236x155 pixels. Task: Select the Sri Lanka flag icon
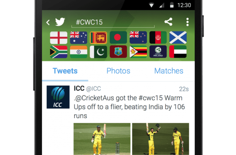(98, 38)
